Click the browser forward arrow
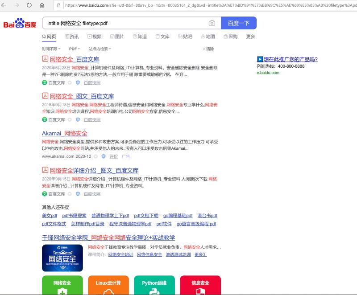Image resolution: width=357 pixels, height=295 pixels. pyautogui.click(x=17, y=5)
